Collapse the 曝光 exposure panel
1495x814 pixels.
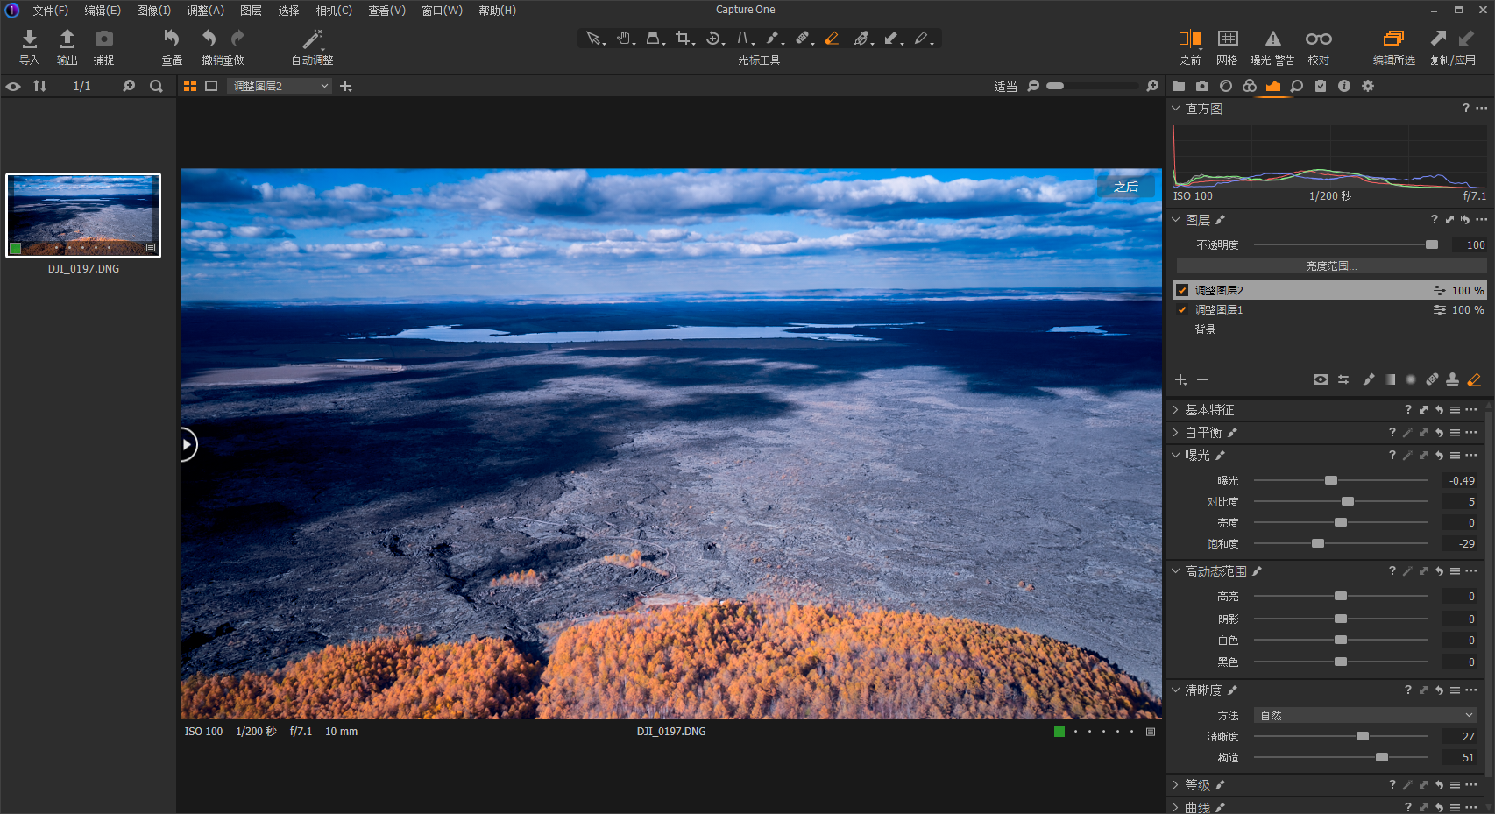[1176, 455]
